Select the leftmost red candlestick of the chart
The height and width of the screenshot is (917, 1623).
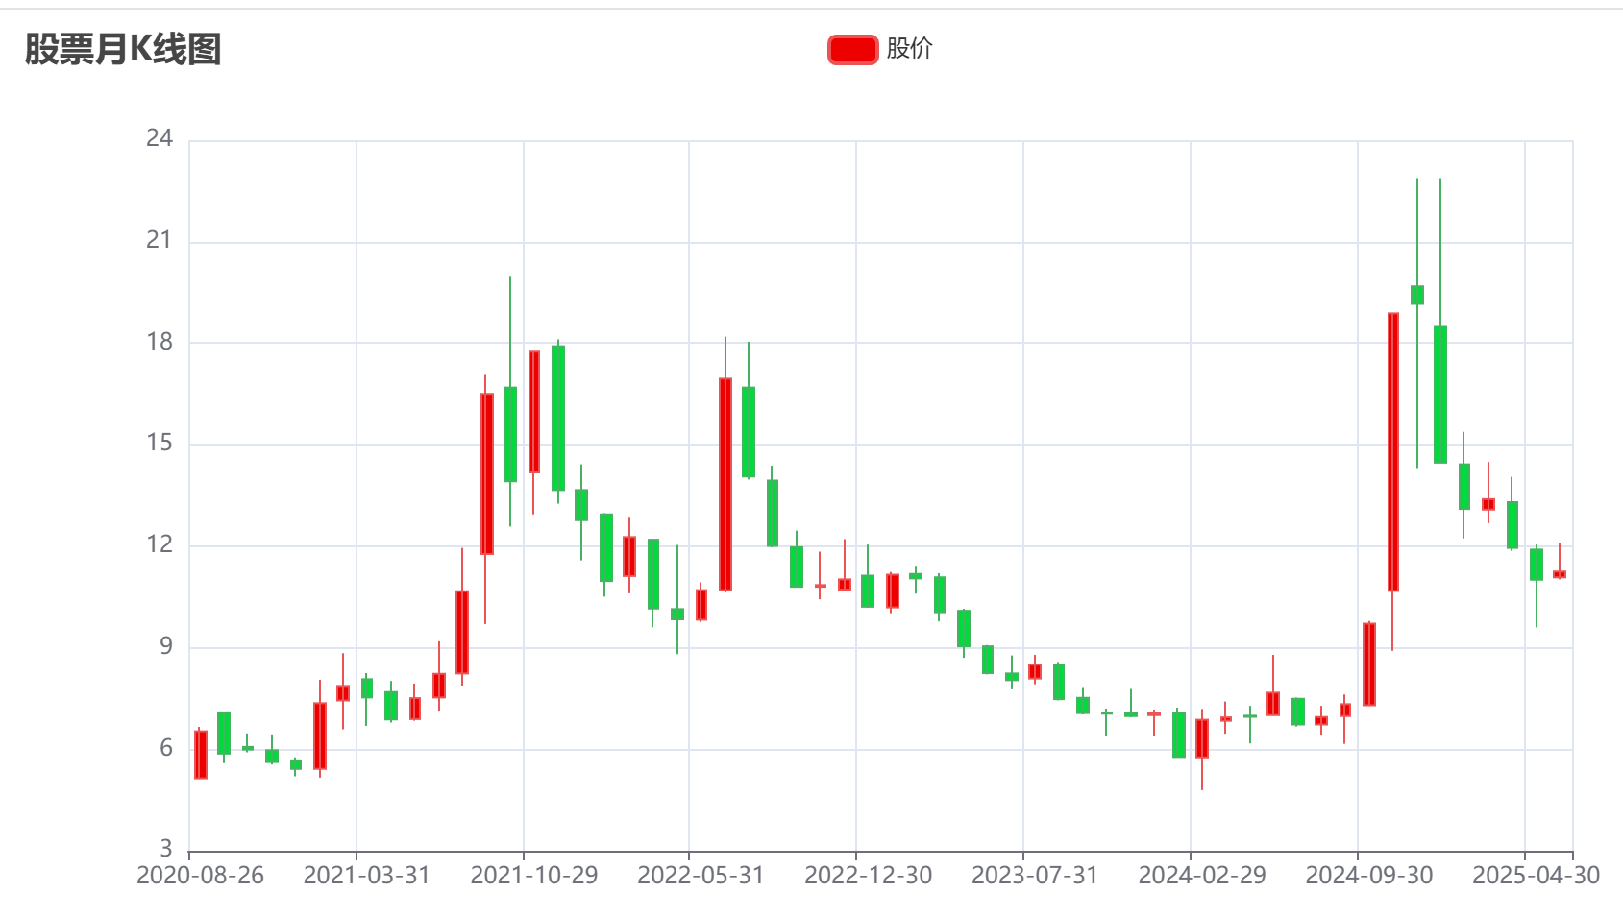(x=200, y=754)
